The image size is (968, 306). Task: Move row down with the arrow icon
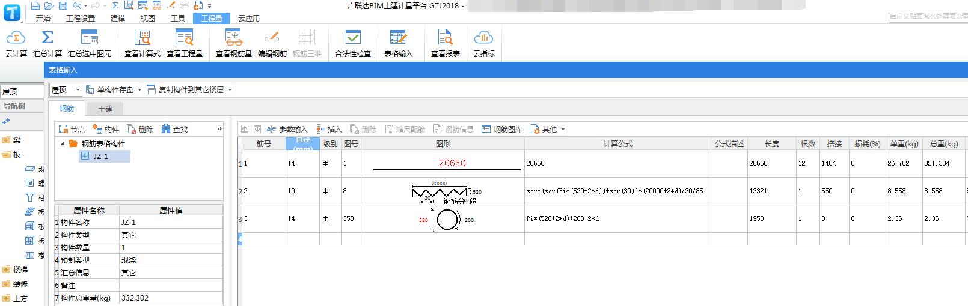tap(257, 129)
